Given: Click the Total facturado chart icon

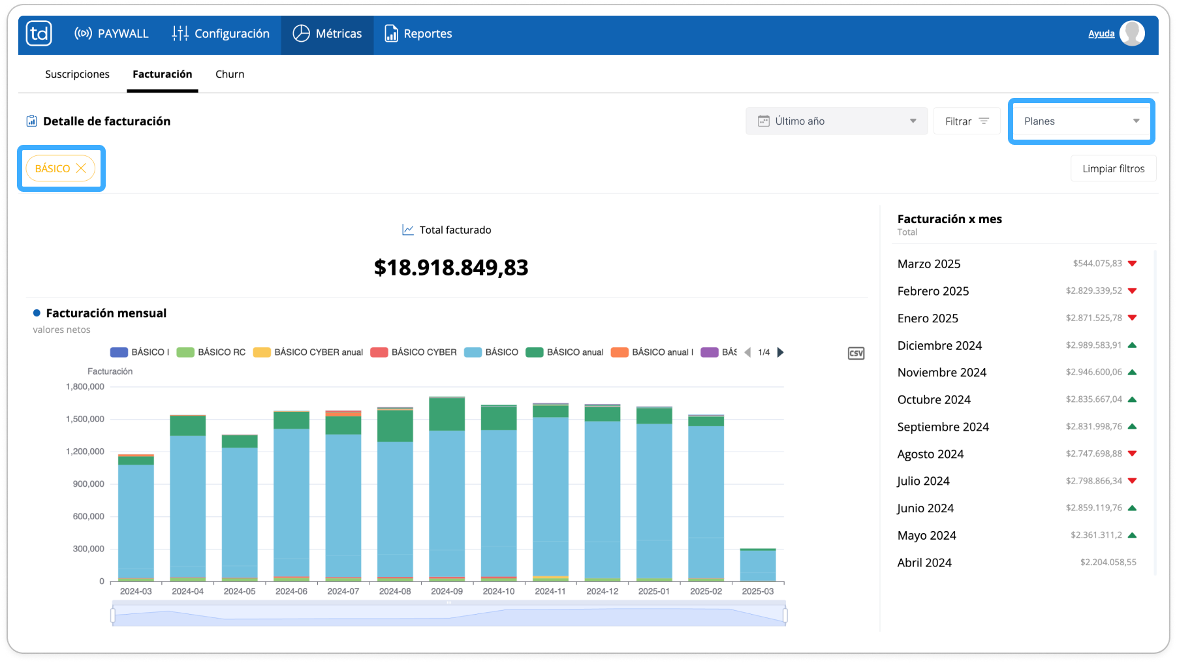Looking at the screenshot, I should pos(408,230).
